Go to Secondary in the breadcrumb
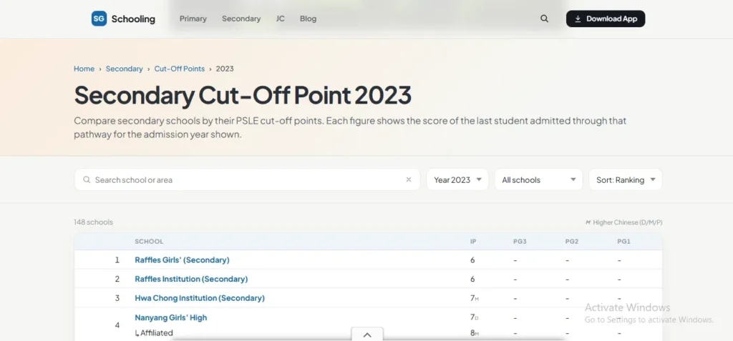 click(124, 69)
